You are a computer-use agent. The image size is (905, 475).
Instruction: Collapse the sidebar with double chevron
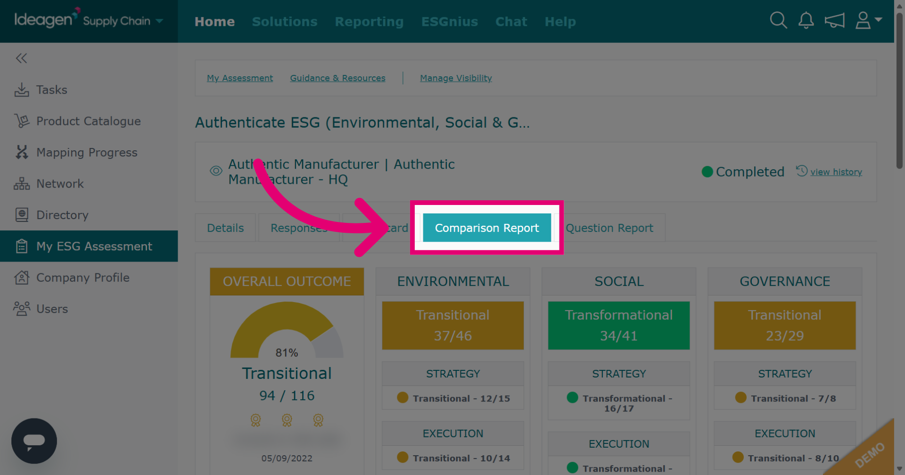(x=21, y=58)
